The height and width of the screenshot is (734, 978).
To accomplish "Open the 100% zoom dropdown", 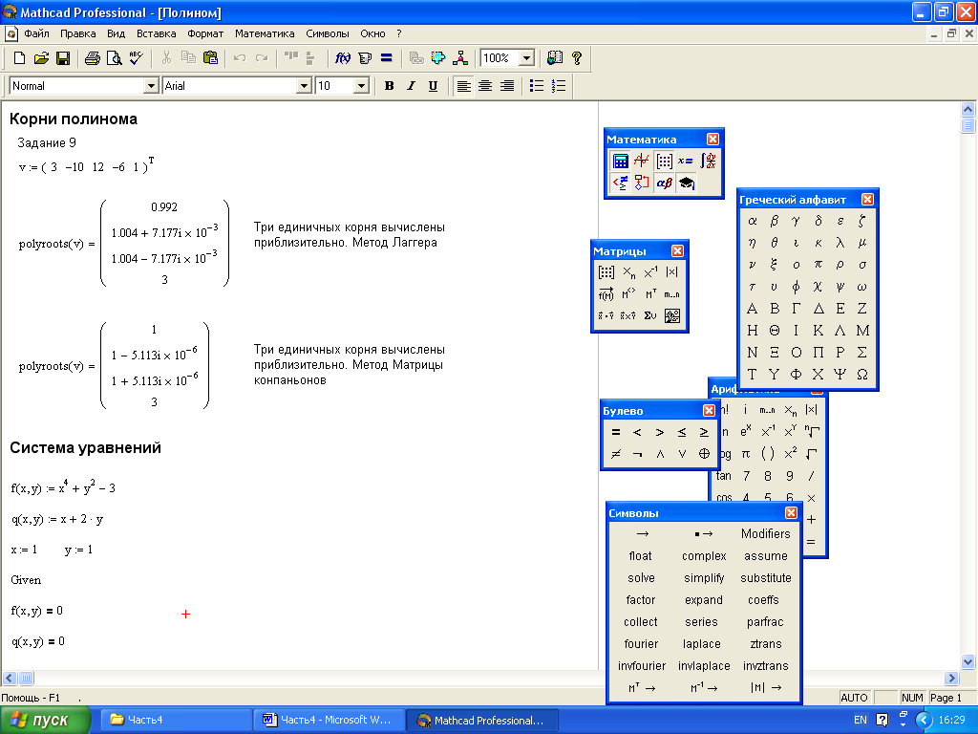I will coord(527,58).
